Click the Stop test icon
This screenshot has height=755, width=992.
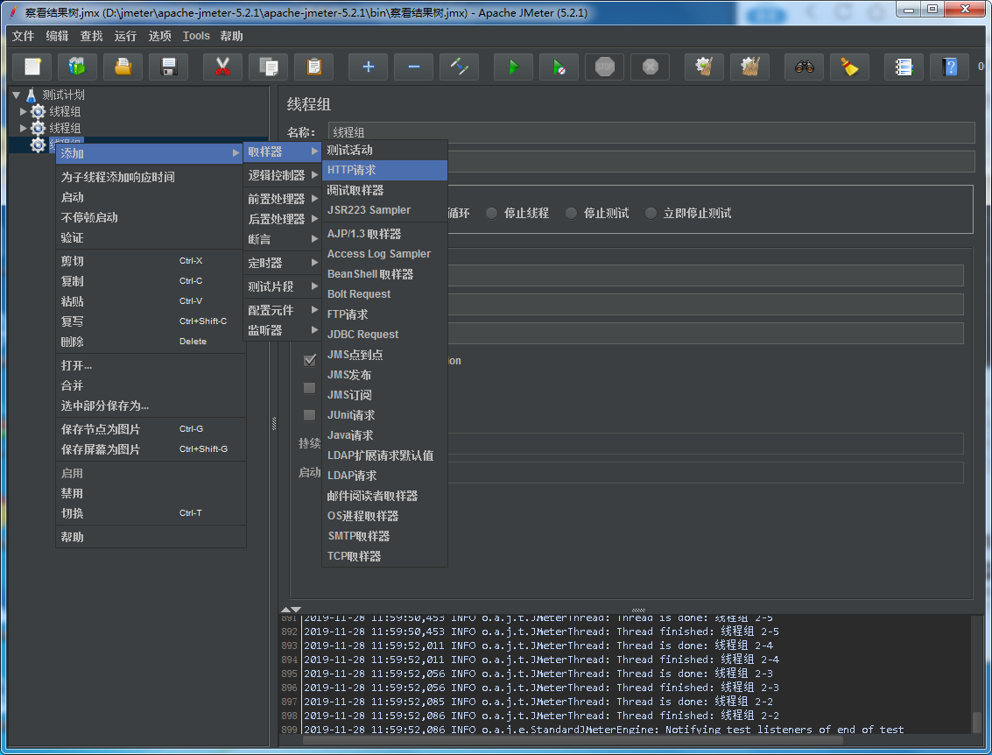click(605, 67)
